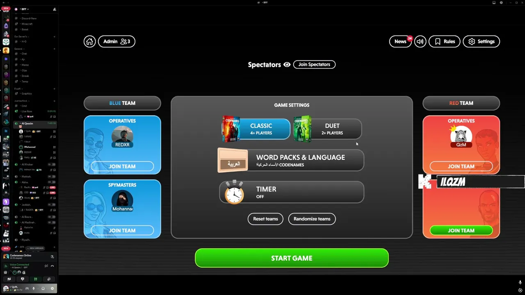Image resolution: width=525 pixels, height=295 pixels.
Task: Collapse the General category
Action: click(19, 49)
